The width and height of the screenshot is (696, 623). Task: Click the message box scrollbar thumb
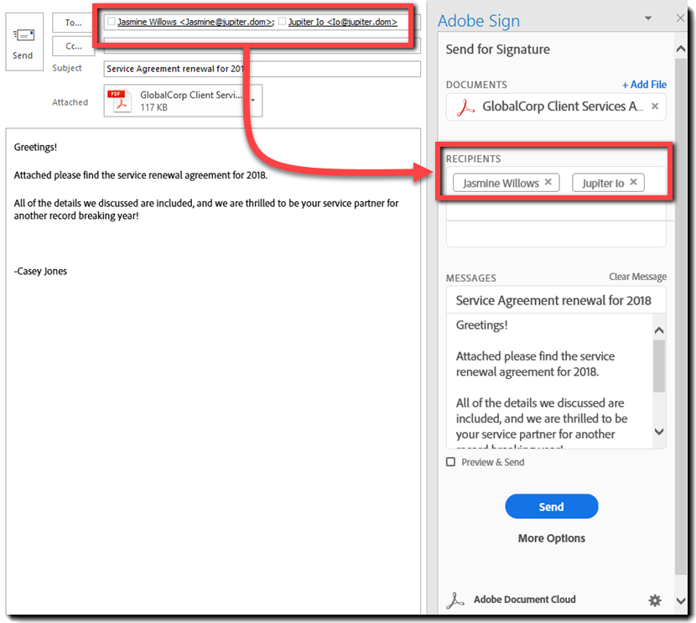pyautogui.click(x=659, y=366)
